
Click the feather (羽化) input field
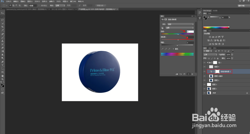(32, 6)
